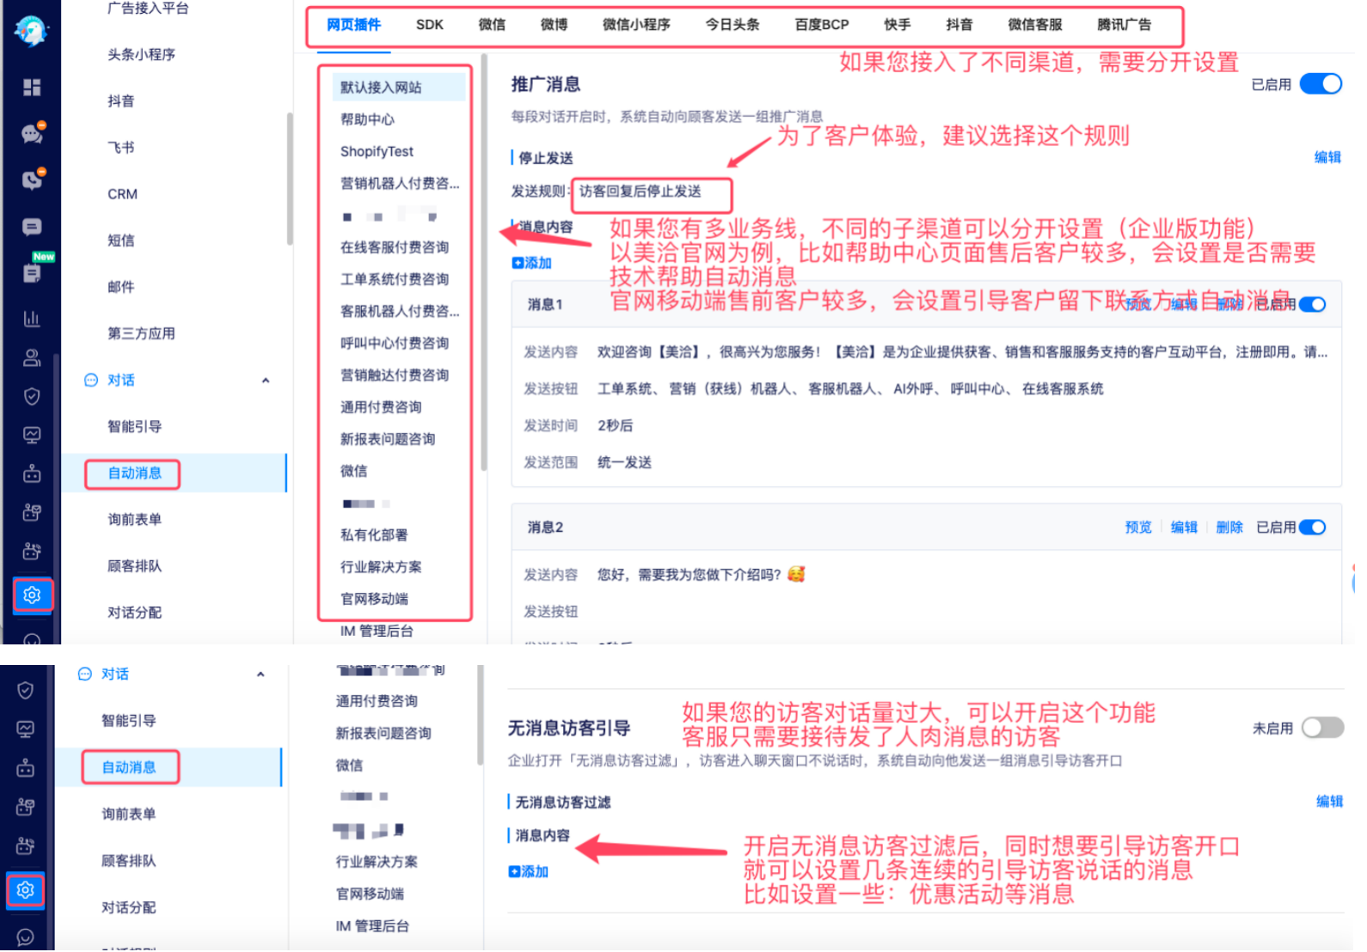1367x952 pixels.
Task: Select 呼叫中心付费咨询 channel
Action: coord(395,343)
